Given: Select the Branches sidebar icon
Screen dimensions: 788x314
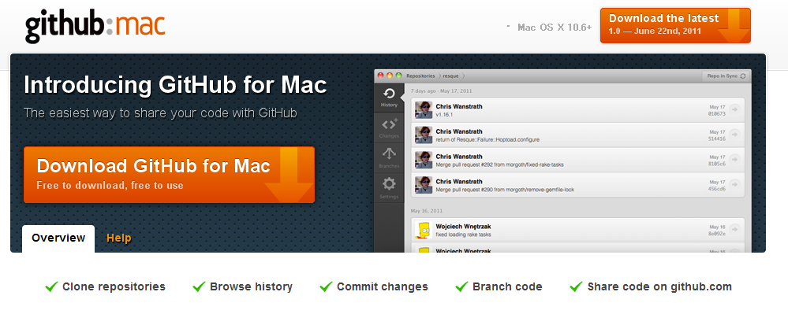Looking at the screenshot, I should [389, 157].
